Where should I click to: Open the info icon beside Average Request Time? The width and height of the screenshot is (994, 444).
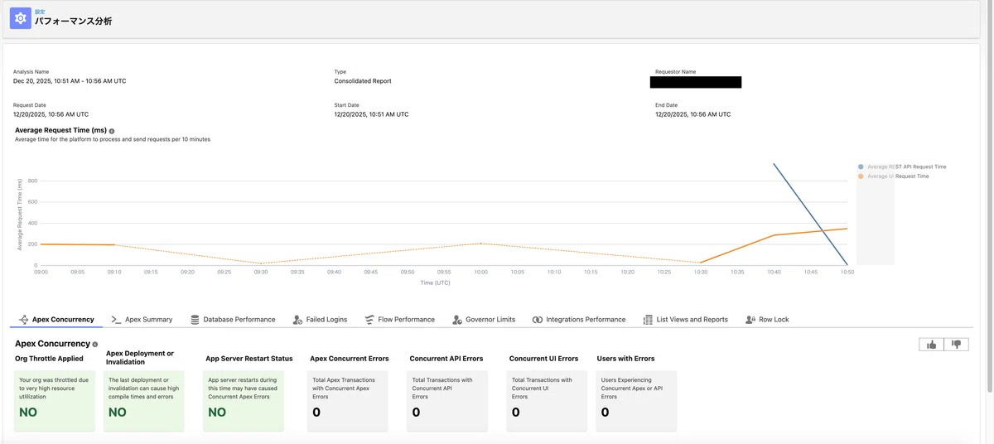pos(112,131)
